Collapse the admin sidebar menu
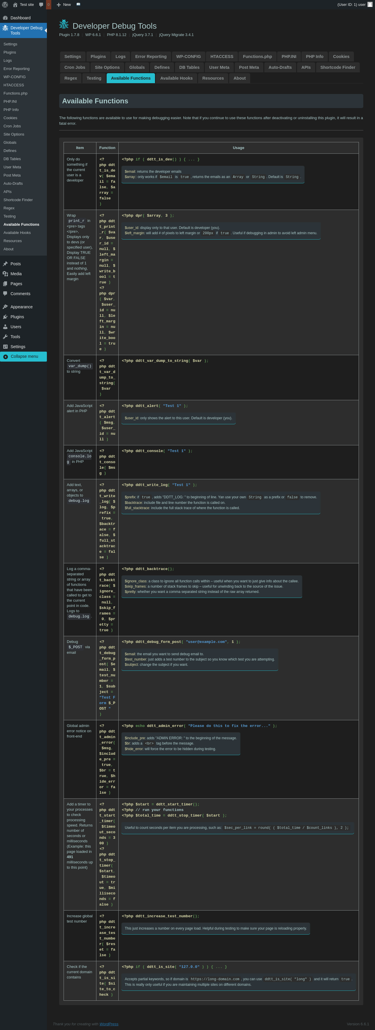The height and width of the screenshot is (1030, 375). tap(24, 356)
